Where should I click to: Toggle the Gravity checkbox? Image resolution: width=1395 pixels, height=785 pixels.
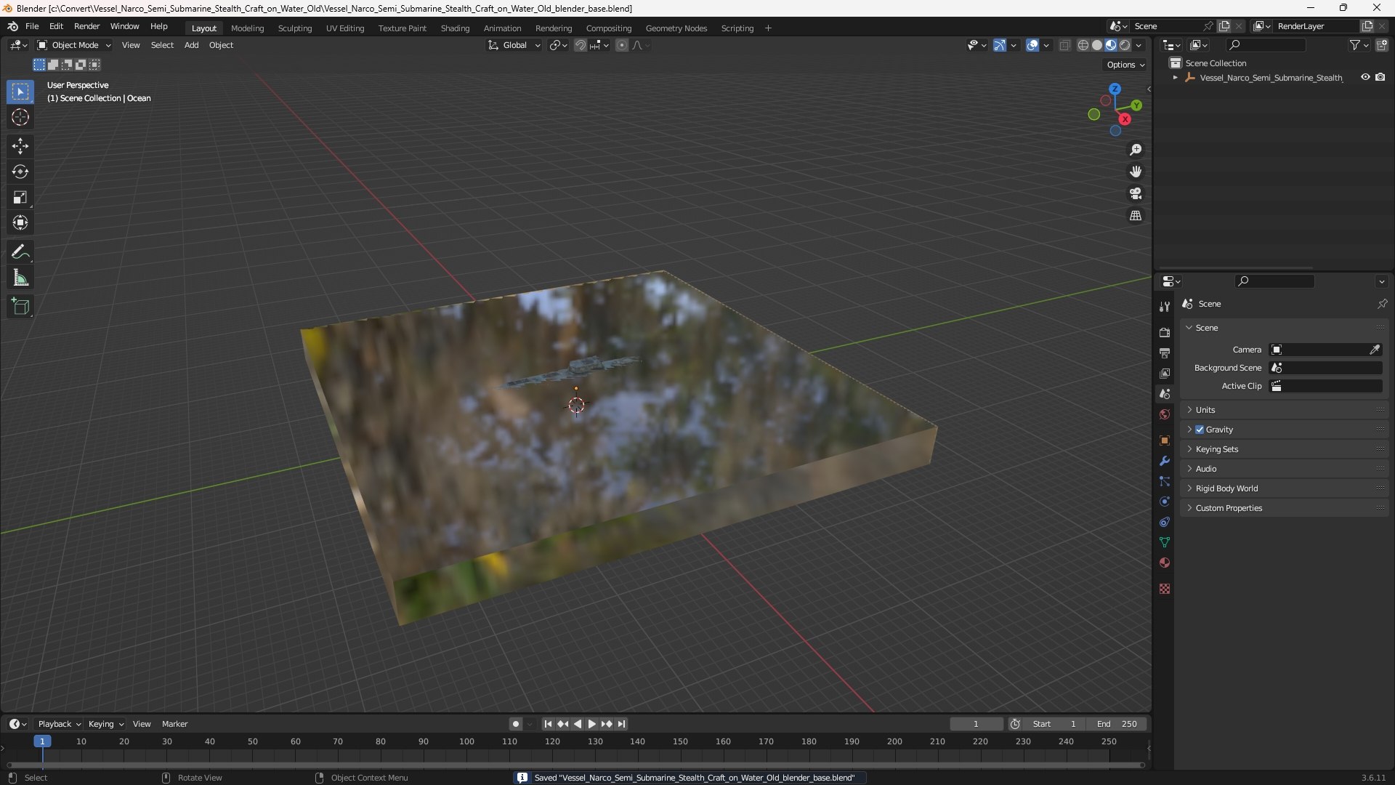[1200, 430]
